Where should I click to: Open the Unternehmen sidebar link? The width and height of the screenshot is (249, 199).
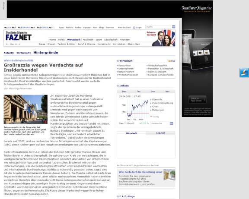(x=126, y=69)
